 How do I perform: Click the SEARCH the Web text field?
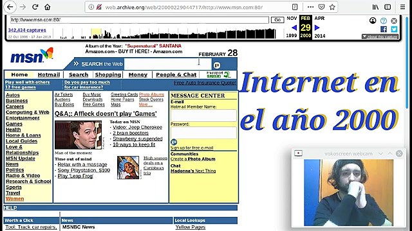167,64
